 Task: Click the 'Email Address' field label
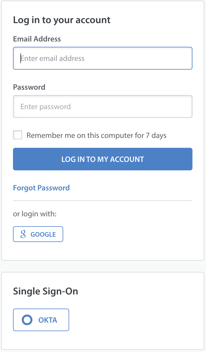37,39
